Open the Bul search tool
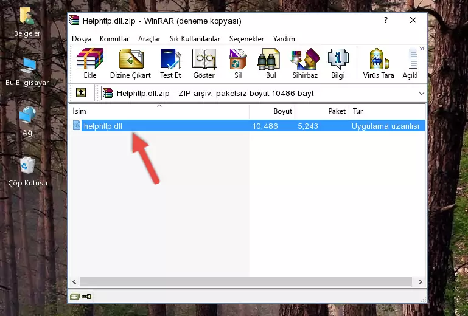The width and height of the screenshot is (468, 316). point(270,63)
